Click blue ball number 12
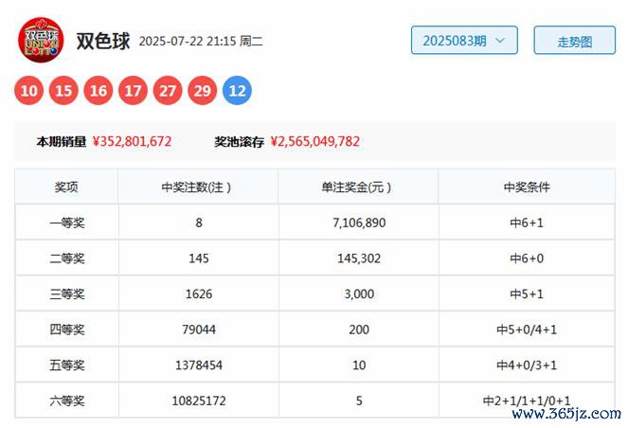This screenshot has width=628, height=428. pos(237,91)
